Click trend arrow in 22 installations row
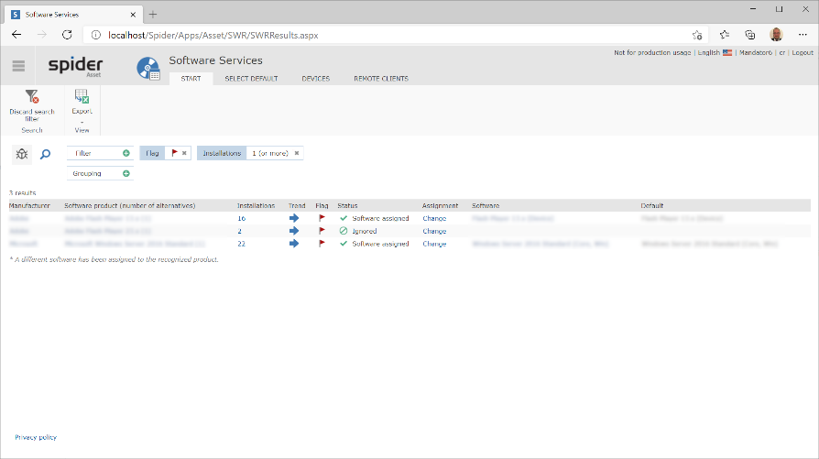 tap(294, 244)
